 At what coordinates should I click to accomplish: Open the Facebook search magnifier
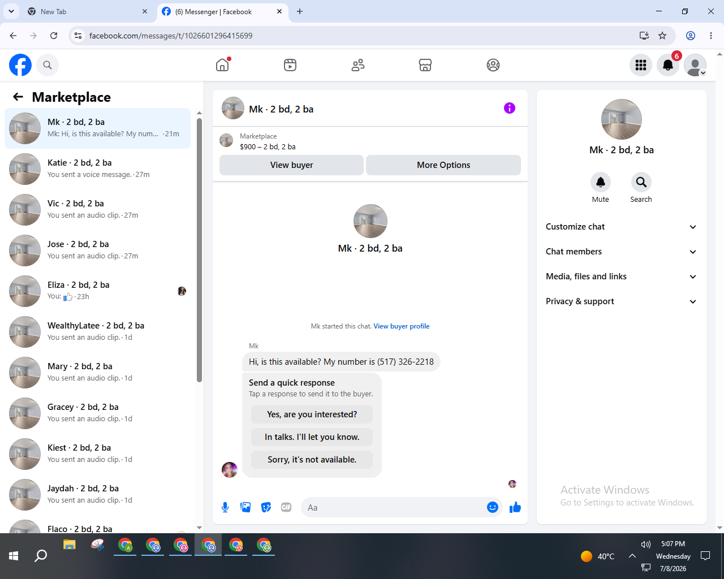click(x=48, y=65)
